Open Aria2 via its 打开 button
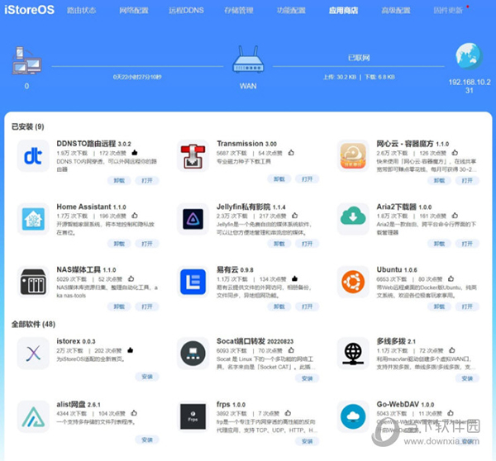 point(467,244)
